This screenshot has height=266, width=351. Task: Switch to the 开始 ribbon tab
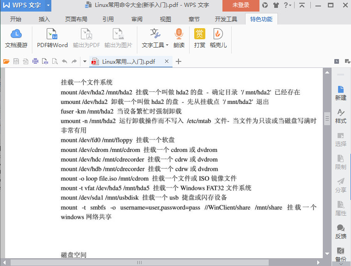(x=15, y=19)
